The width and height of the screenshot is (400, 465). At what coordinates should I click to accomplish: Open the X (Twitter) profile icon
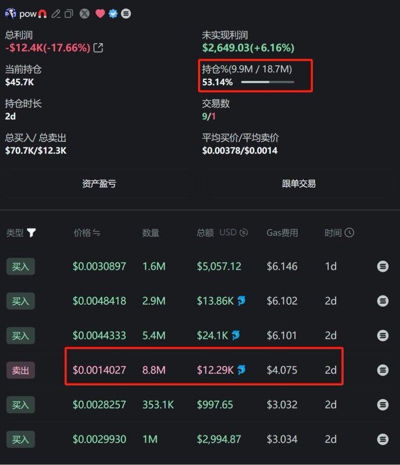point(84,13)
